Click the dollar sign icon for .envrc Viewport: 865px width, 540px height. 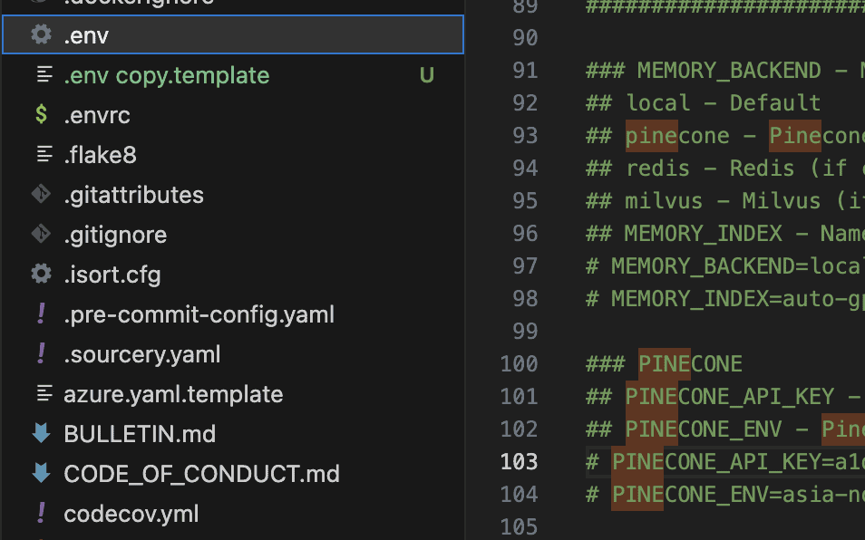tap(42, 115)
